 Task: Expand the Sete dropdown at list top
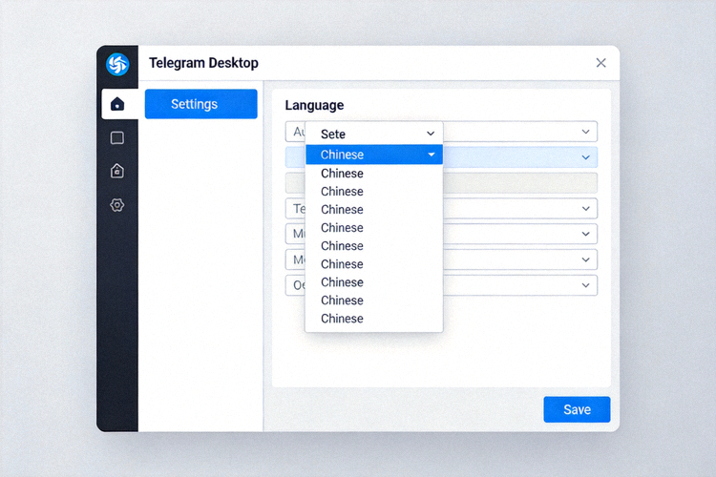(431, 135)
